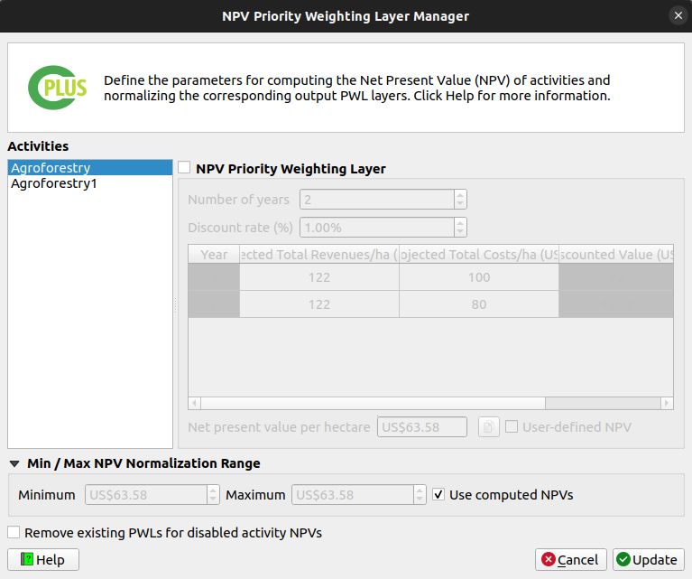This screenshot has height=579, width=692.
Task: Click the Net present value per hectare field
Action: tap(422, 427)
